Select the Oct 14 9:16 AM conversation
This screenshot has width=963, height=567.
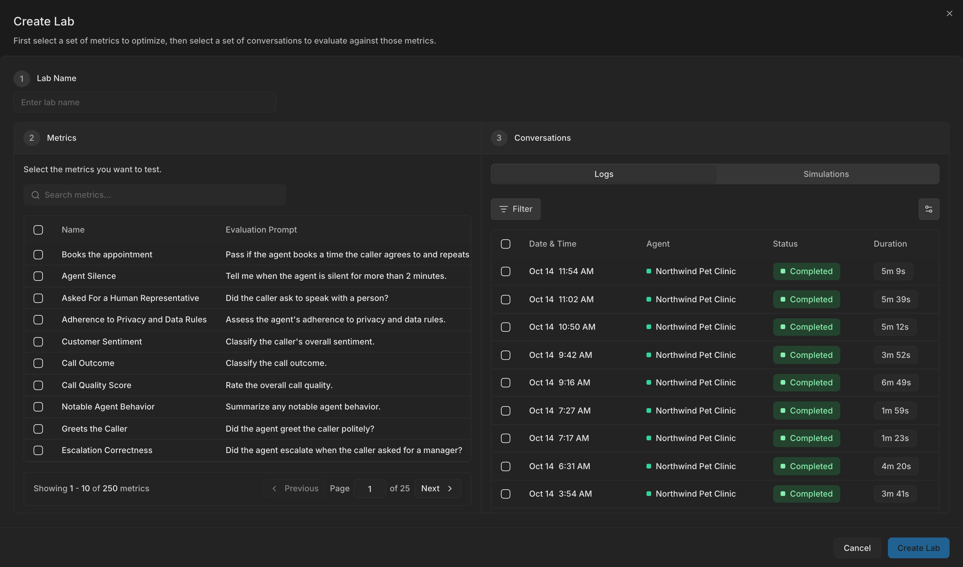[x=505, y=382]
